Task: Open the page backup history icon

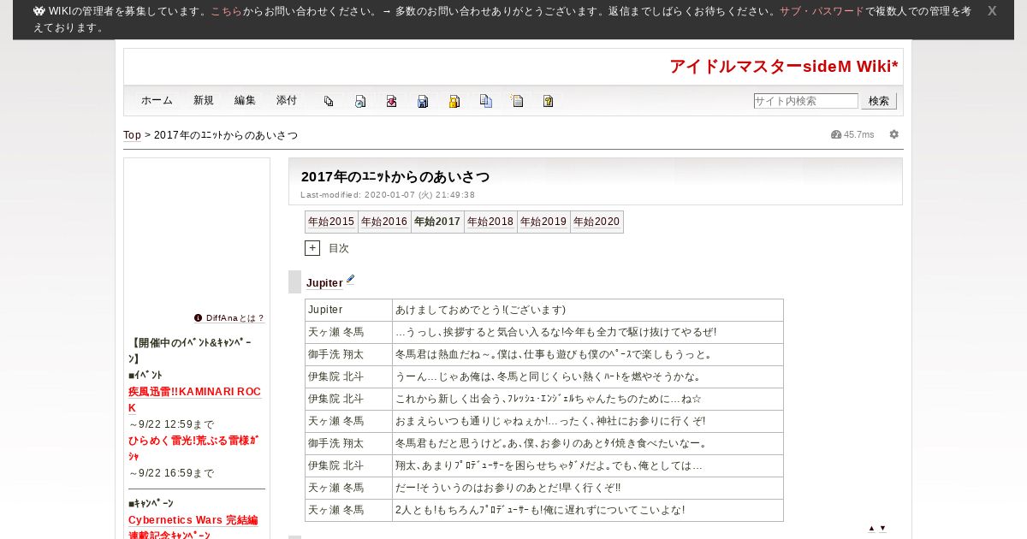Action: (x=360, y=101)
